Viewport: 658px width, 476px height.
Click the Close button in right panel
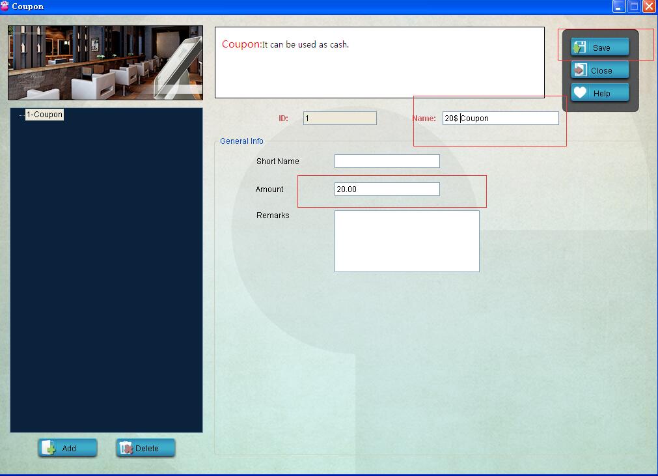(x=599, y=70)
